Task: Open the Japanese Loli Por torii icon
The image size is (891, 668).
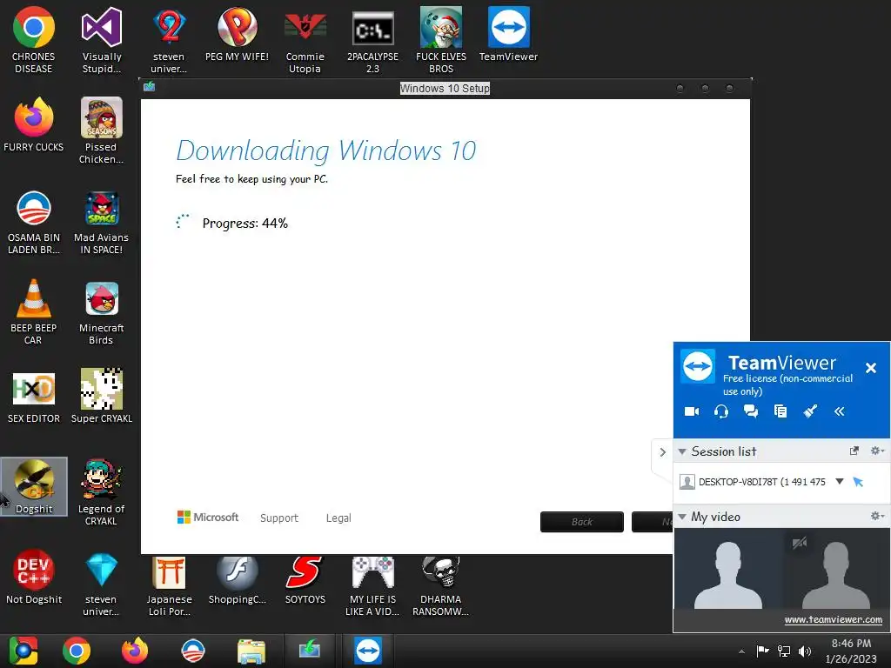Action: coord(170,585)
